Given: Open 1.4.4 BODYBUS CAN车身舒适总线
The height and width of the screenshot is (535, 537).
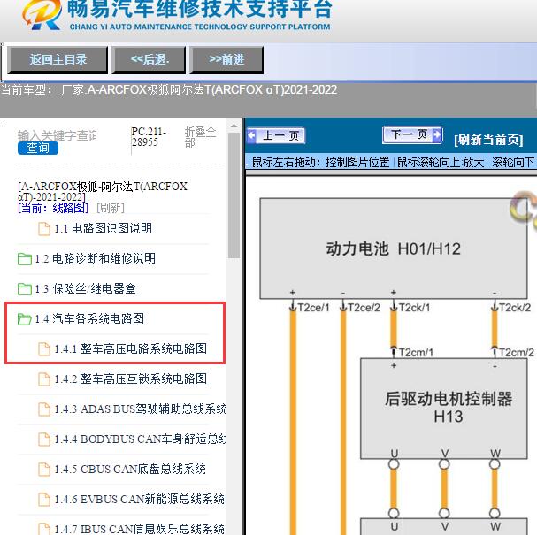Looking at the screenshot, I should click(x=141, y=439).
